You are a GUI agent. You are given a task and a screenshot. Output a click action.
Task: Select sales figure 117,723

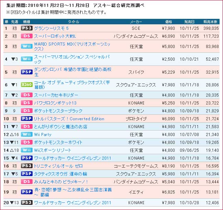pos(211,36)
